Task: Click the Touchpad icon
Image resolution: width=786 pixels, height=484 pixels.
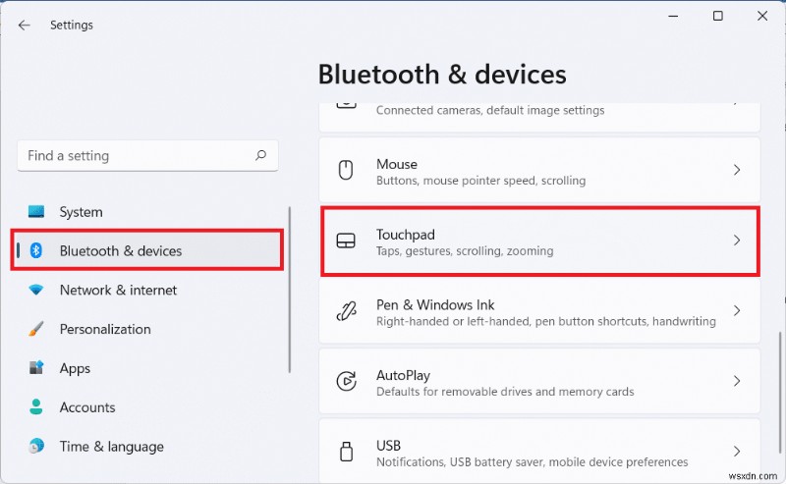Action: pos(346,242)
